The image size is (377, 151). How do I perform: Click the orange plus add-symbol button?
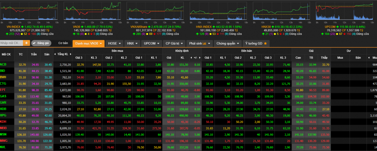point(26,43)
